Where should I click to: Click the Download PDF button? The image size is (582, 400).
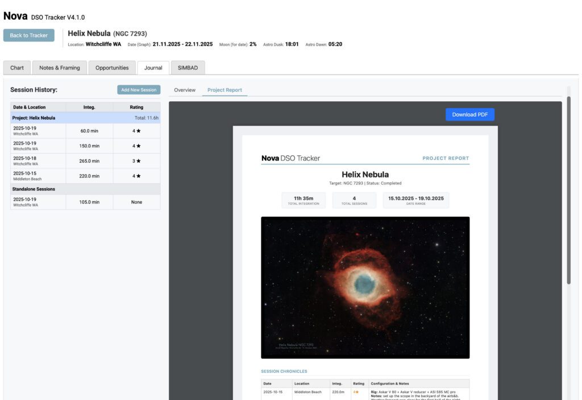469,114
